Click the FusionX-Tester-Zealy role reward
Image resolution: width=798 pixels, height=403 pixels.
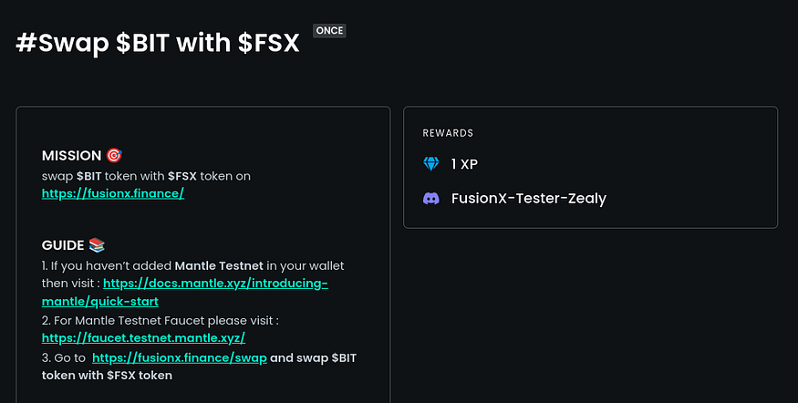tap(528, 198)
